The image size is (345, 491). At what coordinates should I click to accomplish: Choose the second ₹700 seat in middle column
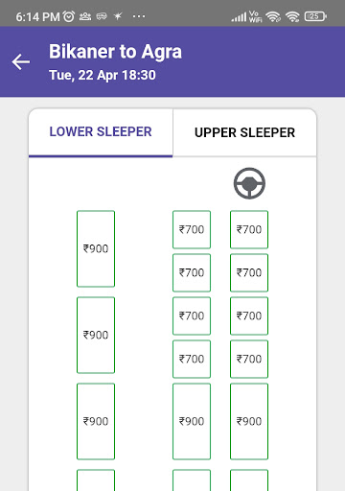pos(192,272)
